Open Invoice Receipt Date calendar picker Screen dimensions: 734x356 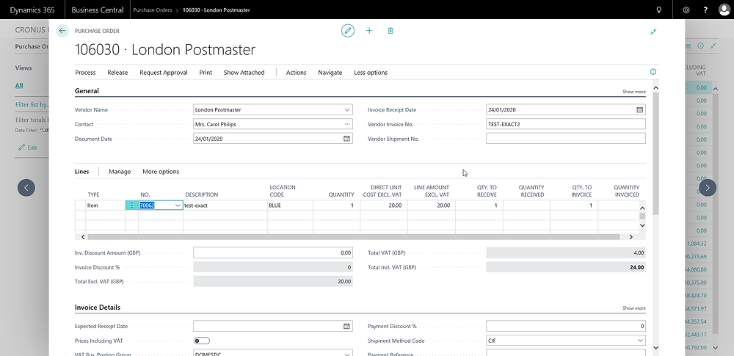pyautogui.click(x=639, y=110)
